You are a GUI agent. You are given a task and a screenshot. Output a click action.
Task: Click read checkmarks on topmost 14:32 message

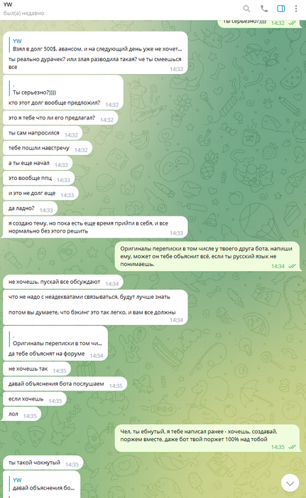point(292,23)
